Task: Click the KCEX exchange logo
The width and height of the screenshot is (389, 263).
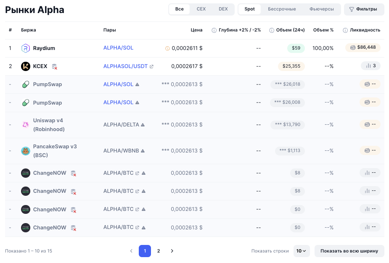Action: coord(26,66)
